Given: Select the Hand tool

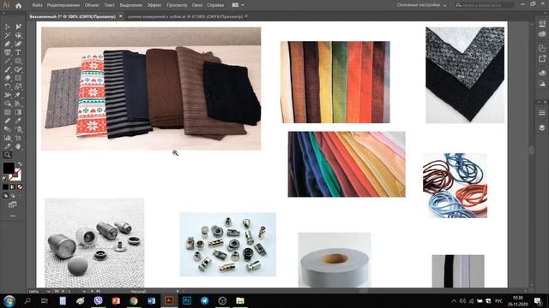Looking at the screenshot, I should pyautogui.click(x=18, y=146).
